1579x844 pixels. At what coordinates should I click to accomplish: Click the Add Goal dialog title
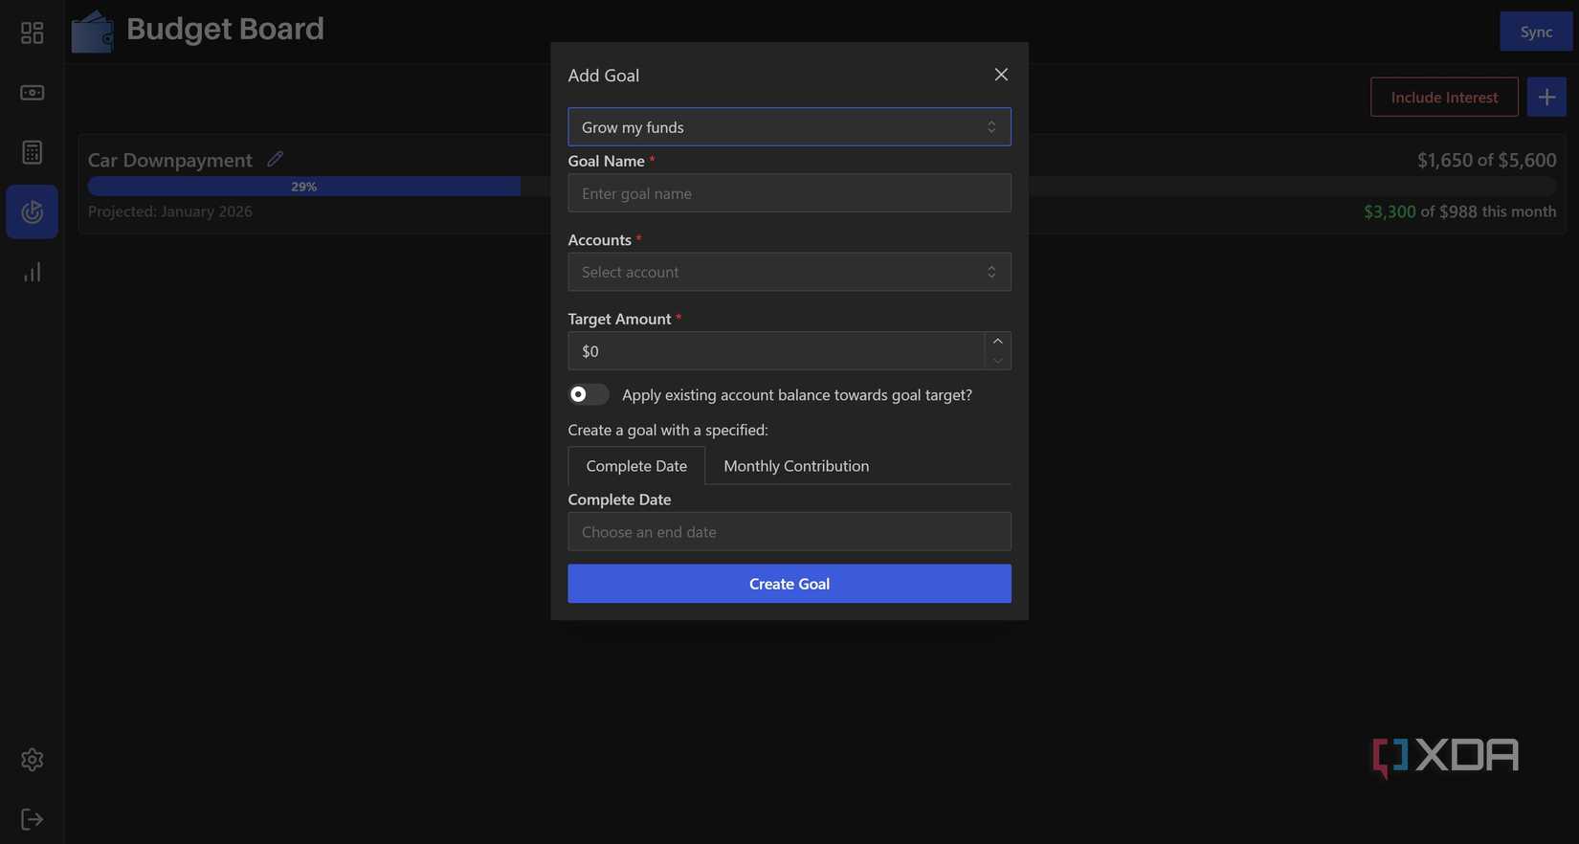[604, 75]
